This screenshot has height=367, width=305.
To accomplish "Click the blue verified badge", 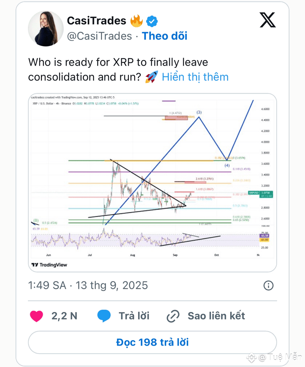I will click(x=152, y=21).
